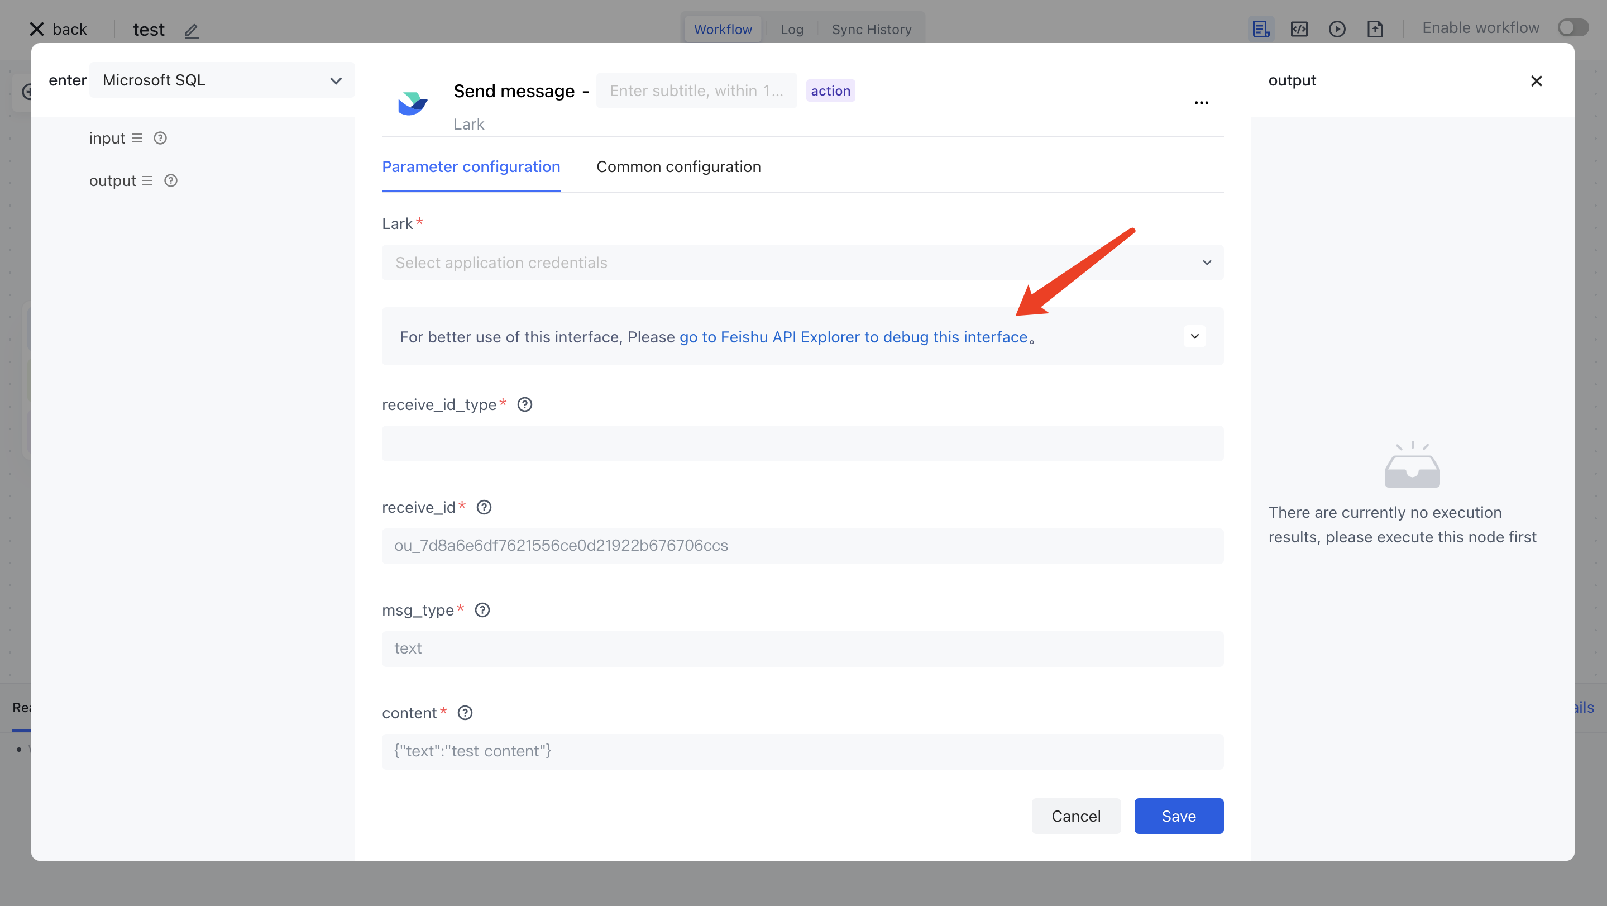Open Select application credentials dropdown
This screenshot has width=1607, height=906.
click(x=802, y=263)
